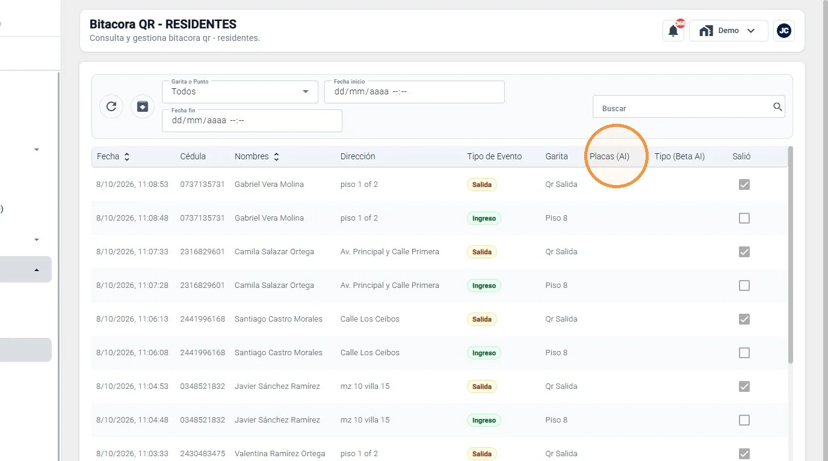
Task: Toggle Salió checkbox for the 11:04:48 row
Action: pyautogui.click(x=744, y=420)
